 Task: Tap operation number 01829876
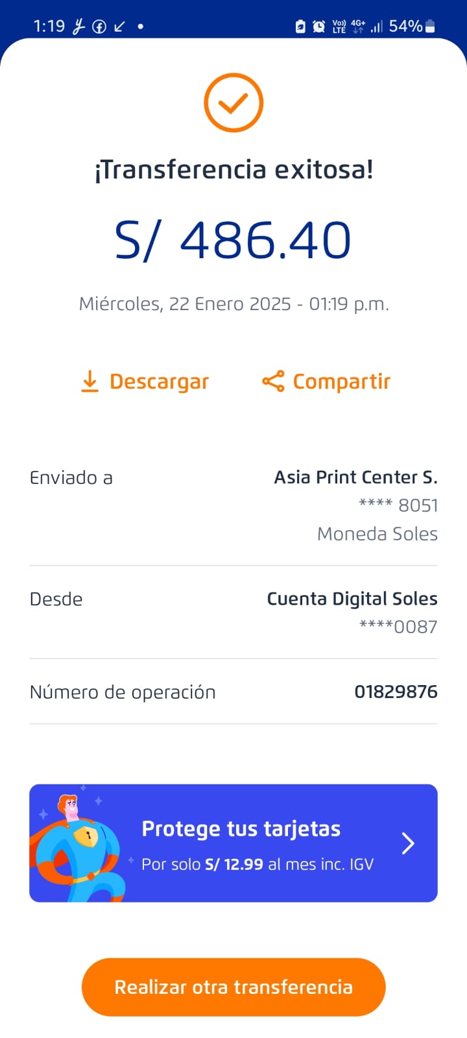point(396,692)
